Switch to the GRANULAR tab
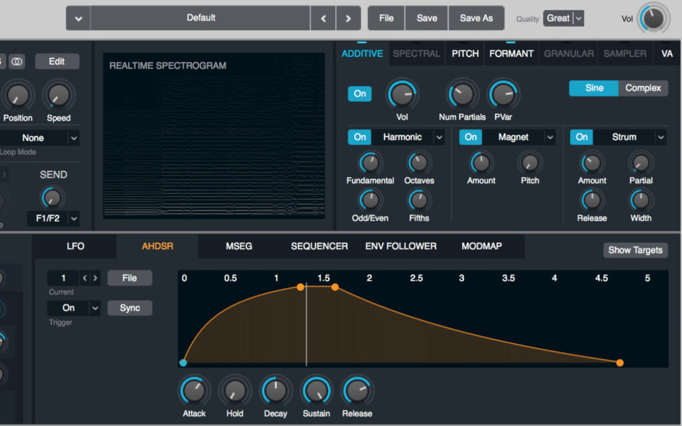Viewport: 682px width, 426px height. pyautogui.click(x=569, y=53)
